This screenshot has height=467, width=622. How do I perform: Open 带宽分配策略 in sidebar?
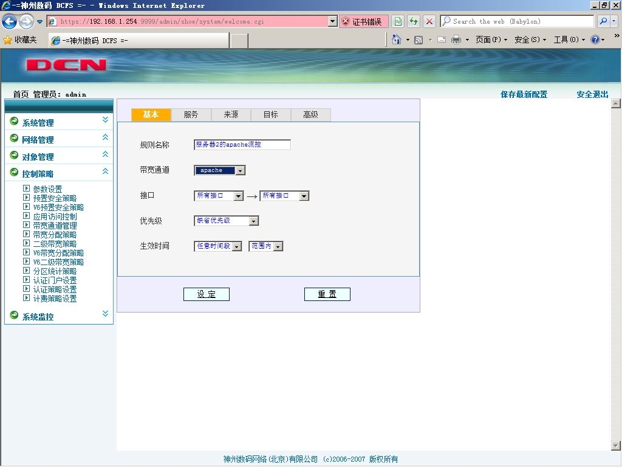[55, 235]
